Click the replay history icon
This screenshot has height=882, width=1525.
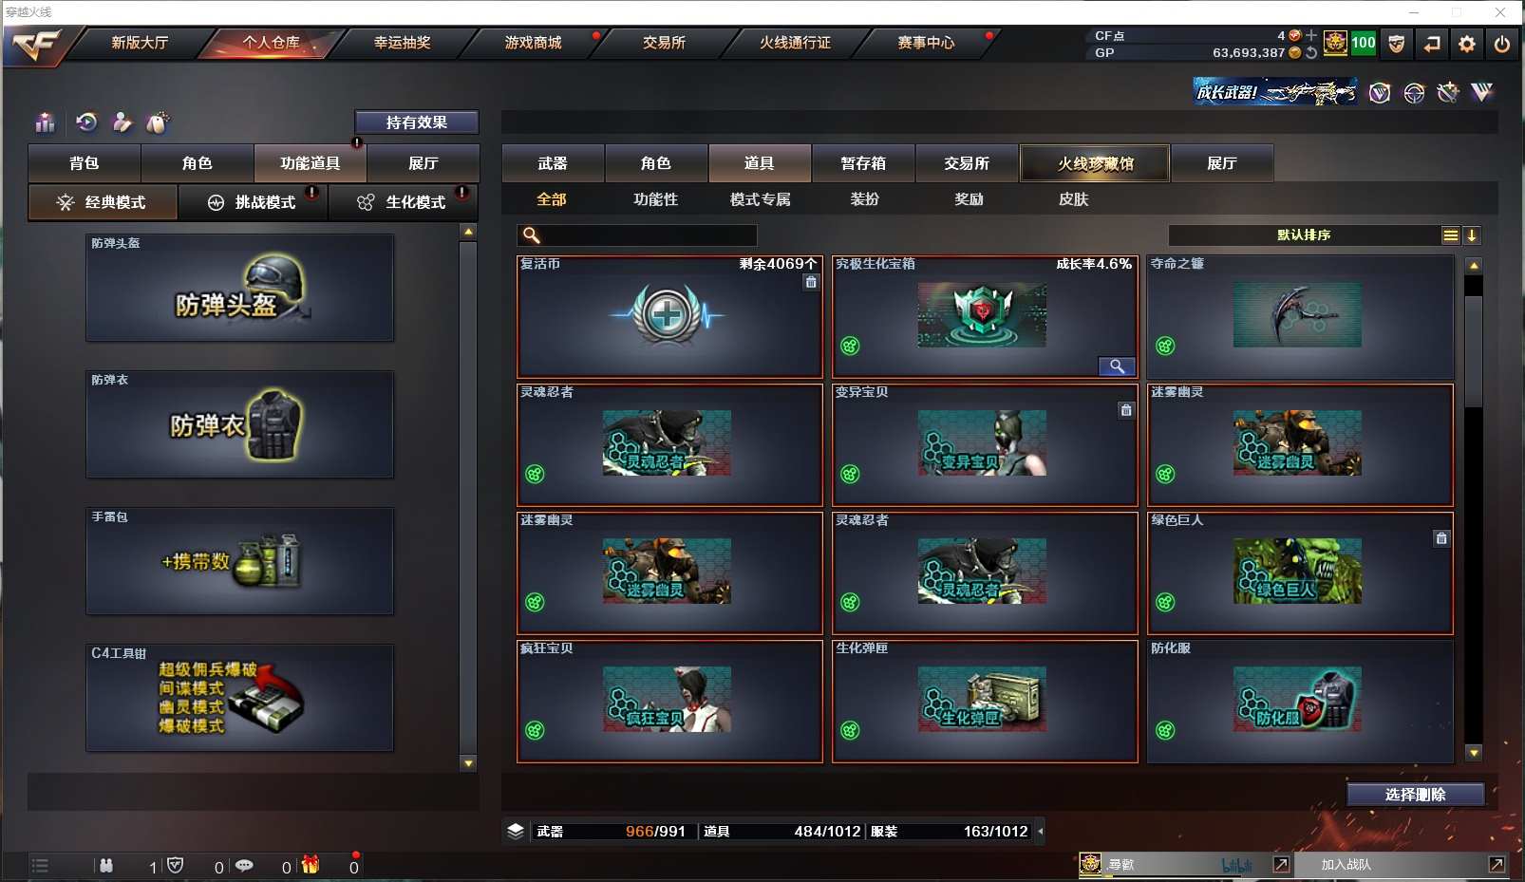pos(86,122)
